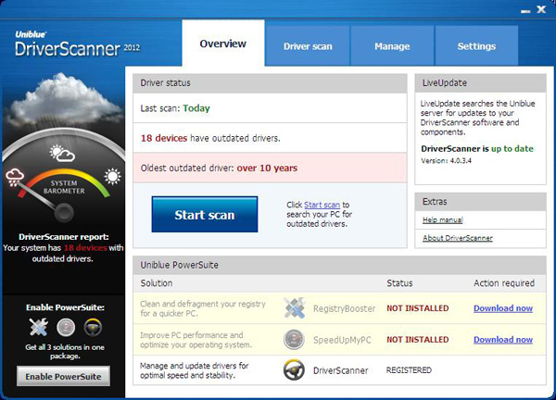Open the Help manual link
The height and width of the screenshot is (400, 556).
tap(442, 219)
